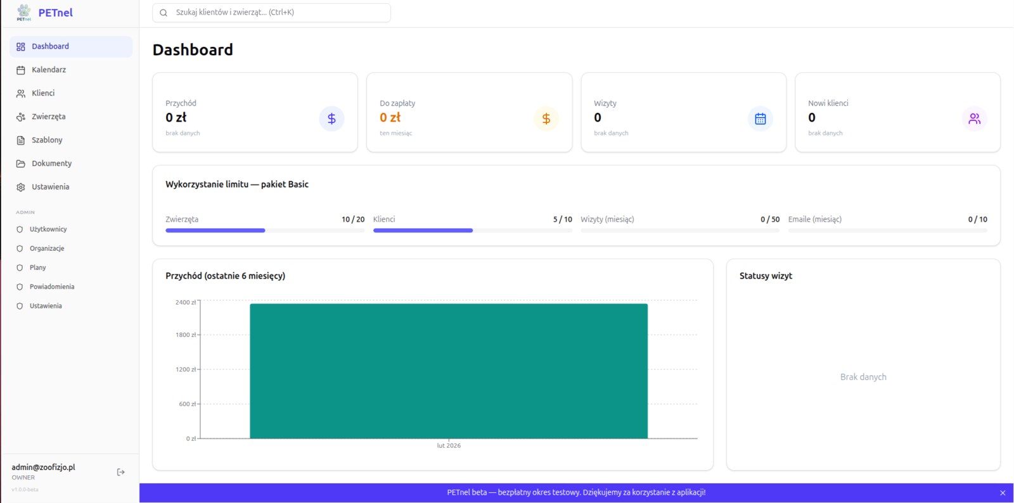Screen dimensions: 1014x503
Task: Click the '1200 zł' axis label
Action: coord(186,369)
